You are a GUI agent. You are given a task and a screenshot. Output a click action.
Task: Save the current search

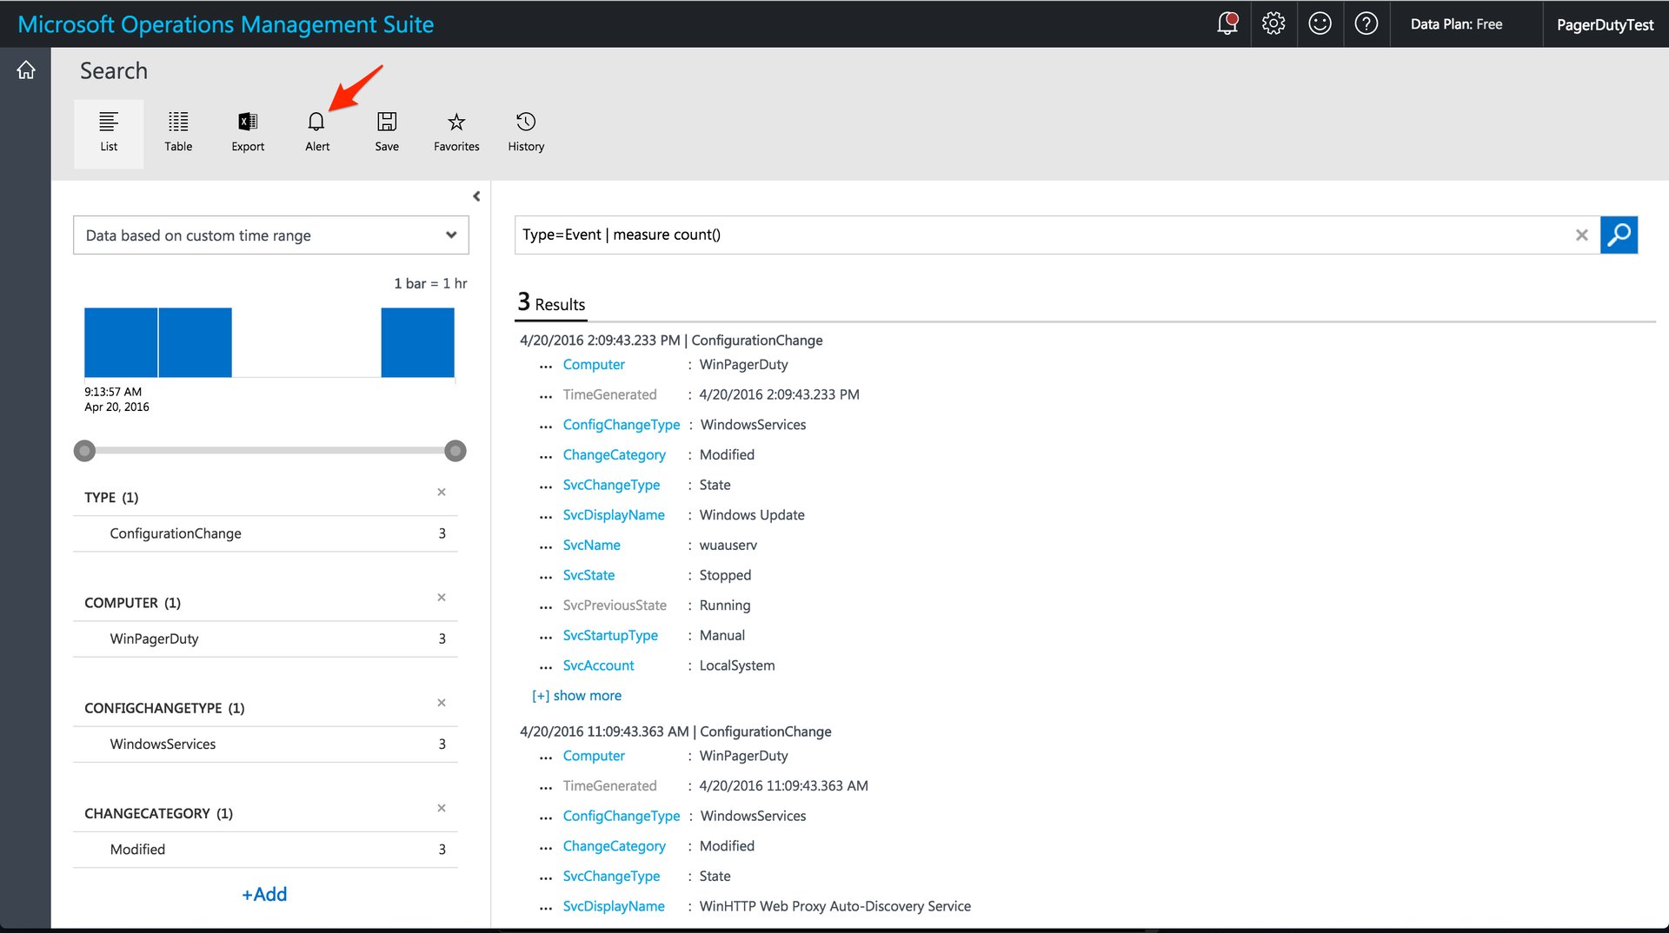click(387, 131)
